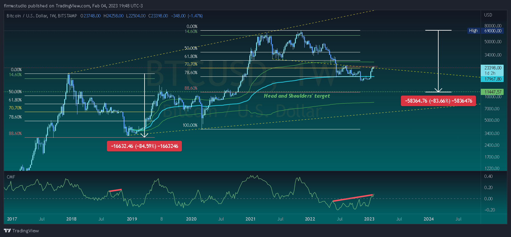Click the CMF indicator label
Screen dimensions: 511x237
click(11, 177)
